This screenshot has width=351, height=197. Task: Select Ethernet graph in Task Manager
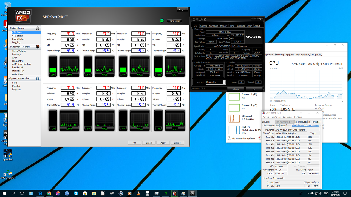pyautogui.click(x=234, y=118)
